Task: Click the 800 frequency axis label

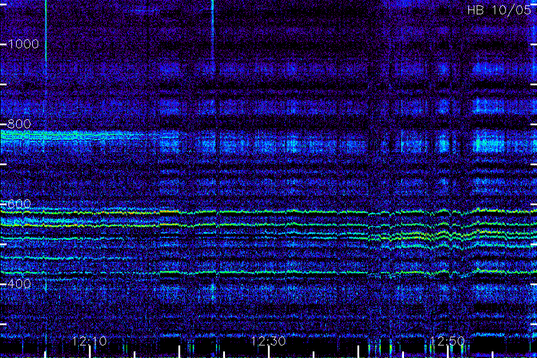Action: pyautogui.click(x=19, y=124)
